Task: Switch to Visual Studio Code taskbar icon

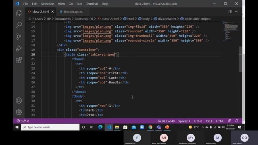Action: (x=109, y=127)
